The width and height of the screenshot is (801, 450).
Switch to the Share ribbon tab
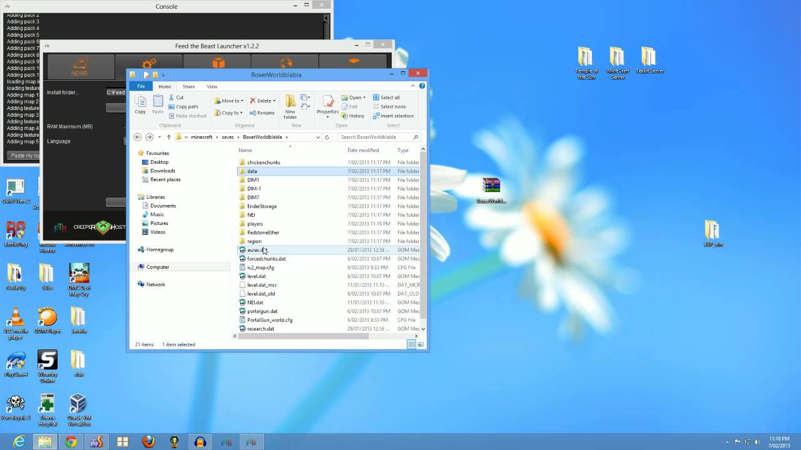(x=188, y=86)
